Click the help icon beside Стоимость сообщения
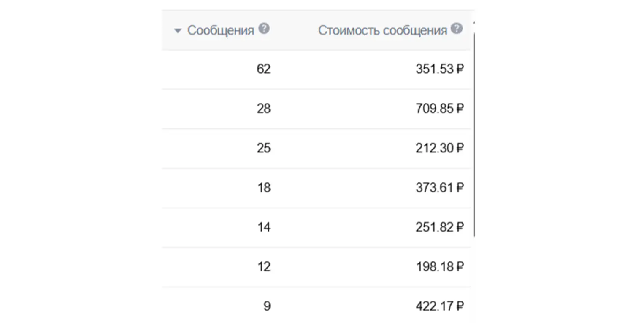This screenshot has height=330, width=633. coord(456,29)
